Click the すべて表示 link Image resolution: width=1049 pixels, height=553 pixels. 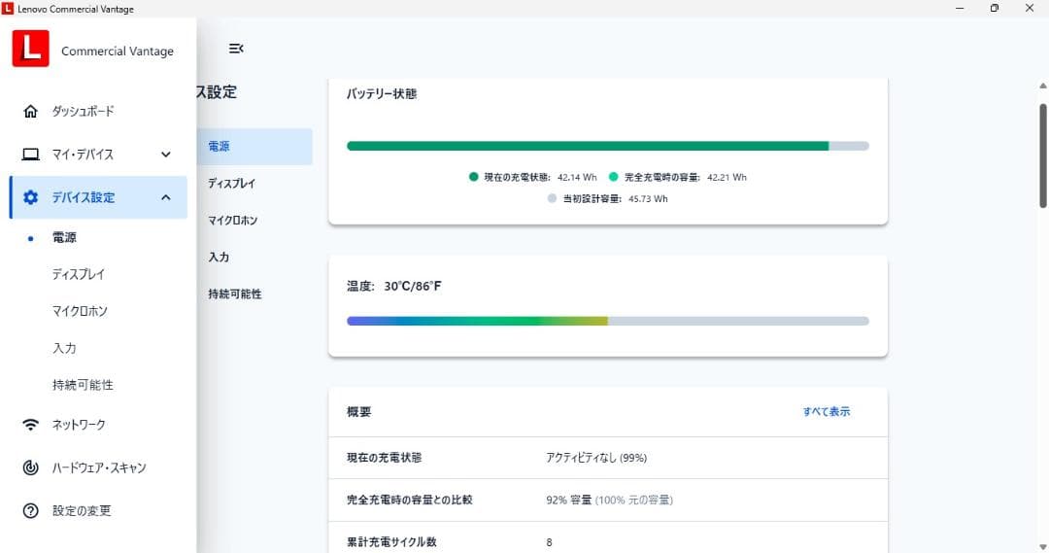tap(827, 412)
